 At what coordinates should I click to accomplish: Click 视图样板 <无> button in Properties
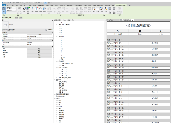(x=40, y=34)
